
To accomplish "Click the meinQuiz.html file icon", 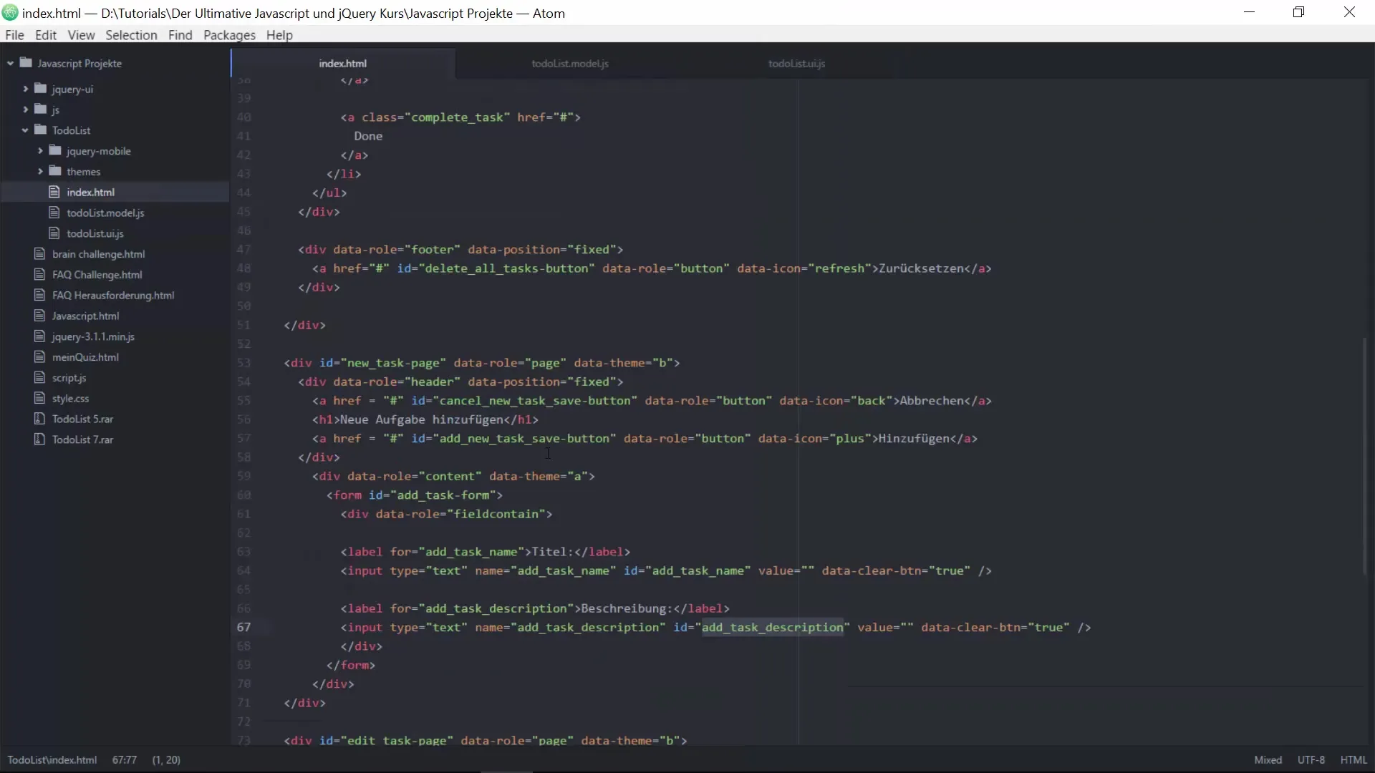I will point(39,357).
